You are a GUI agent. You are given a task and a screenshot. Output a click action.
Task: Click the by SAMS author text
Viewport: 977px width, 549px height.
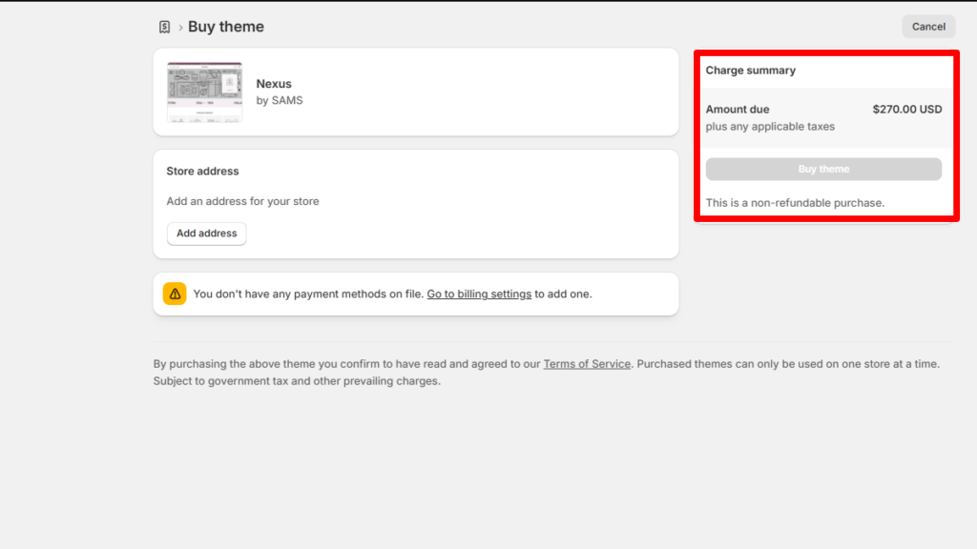click(x=280, y=100)
